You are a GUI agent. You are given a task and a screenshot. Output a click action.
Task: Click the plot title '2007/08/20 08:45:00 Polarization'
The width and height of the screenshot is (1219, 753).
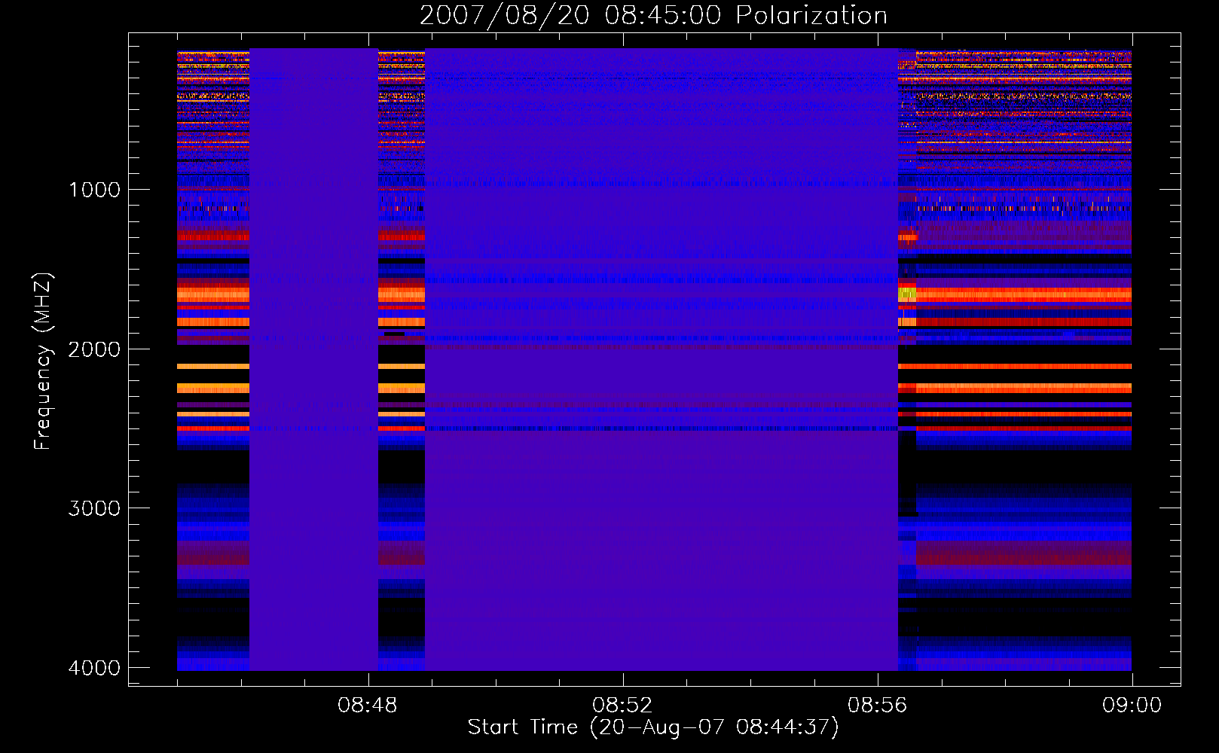coord(653,15)
